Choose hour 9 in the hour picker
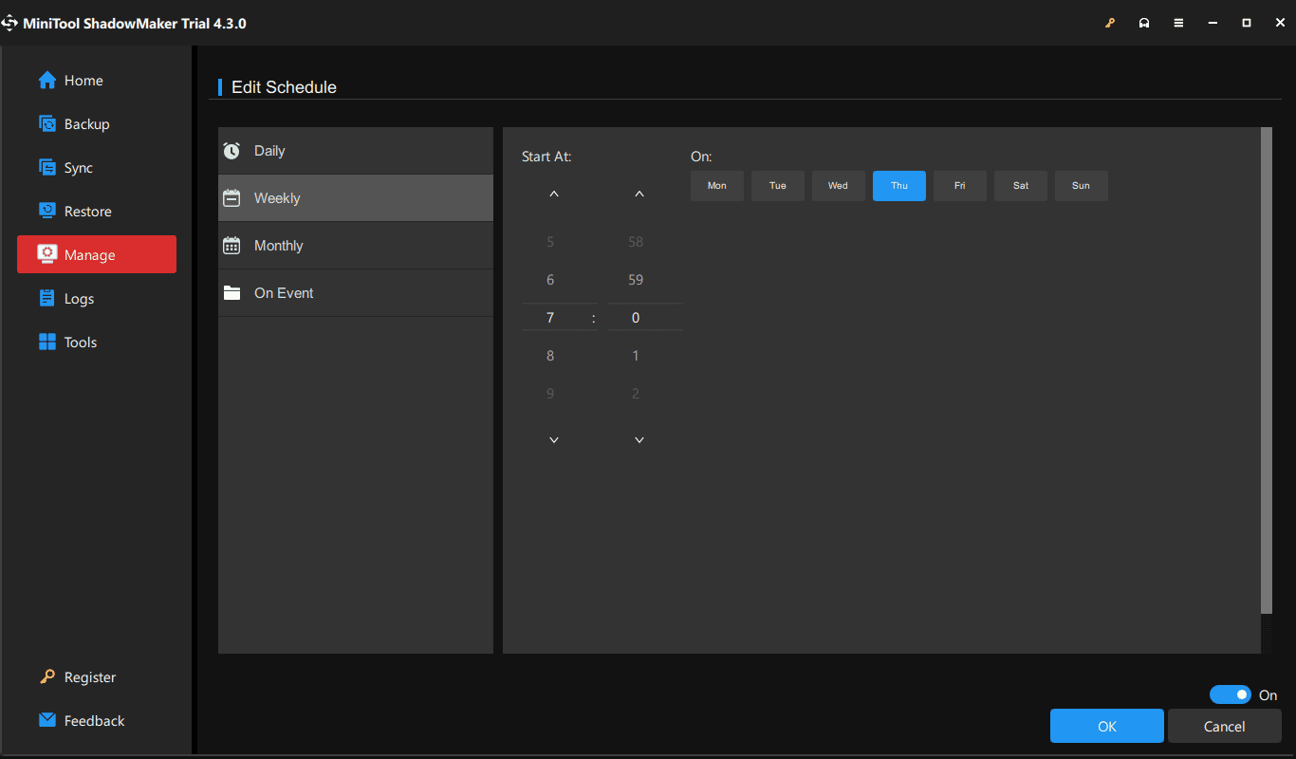The width and height of the screenshot is (1296, 759). click(x=550, y=394)
